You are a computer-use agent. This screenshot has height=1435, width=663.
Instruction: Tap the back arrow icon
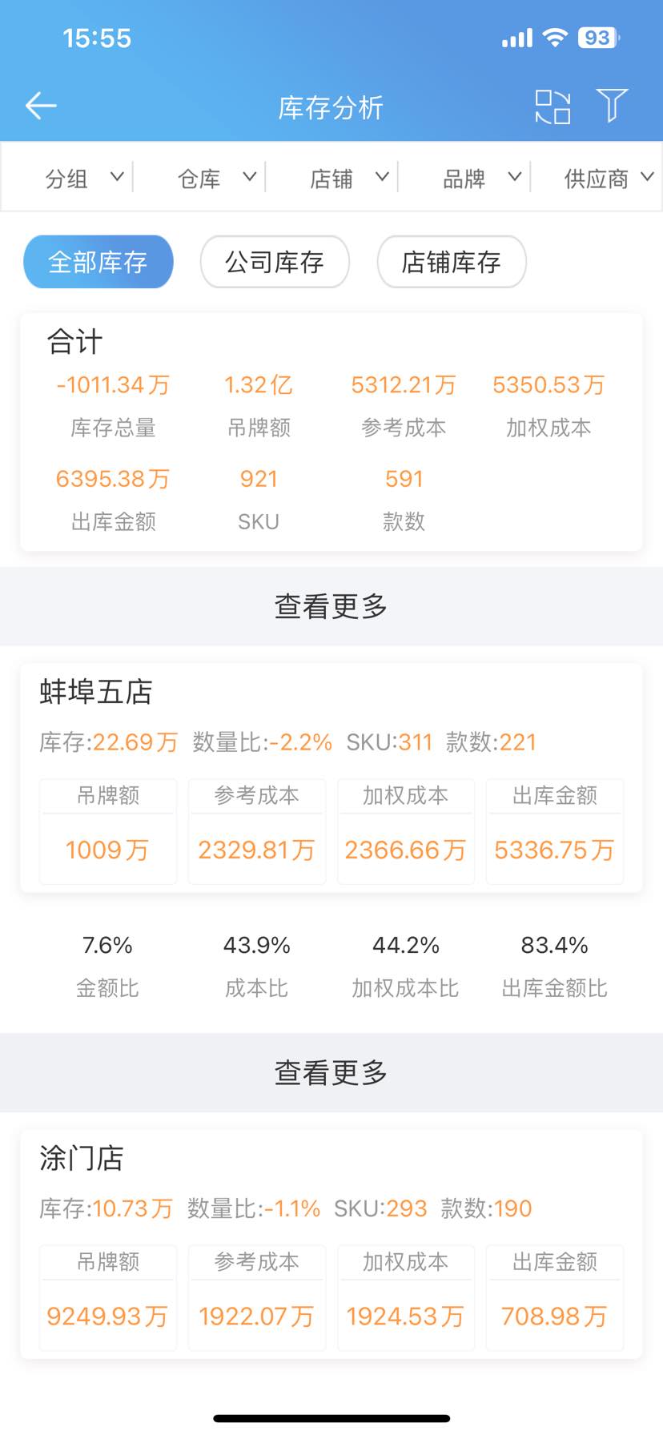click(41, 106)
